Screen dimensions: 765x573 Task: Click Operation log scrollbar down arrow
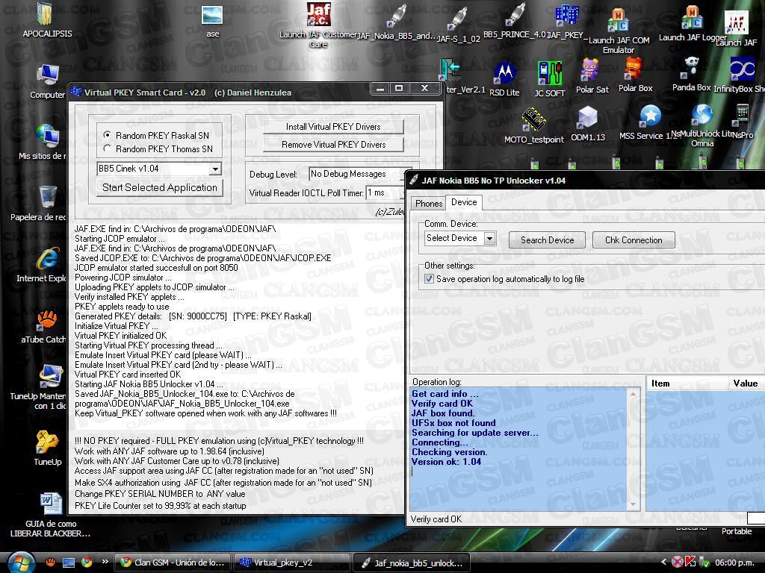(x=634, y=505)
